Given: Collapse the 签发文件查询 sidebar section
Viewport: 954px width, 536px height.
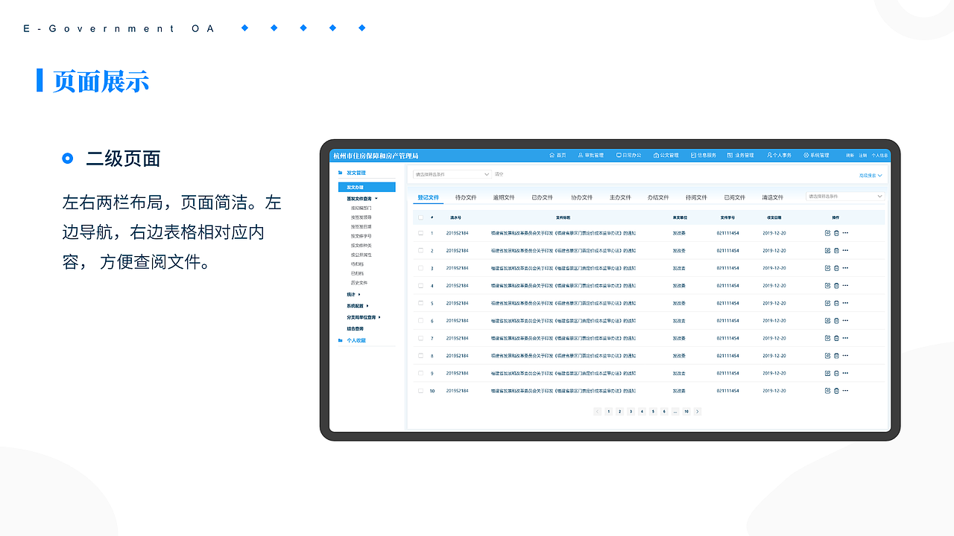Looking at the screenshot, I should coord(376,198).
